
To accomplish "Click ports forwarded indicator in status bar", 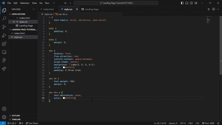I will 21,123.
